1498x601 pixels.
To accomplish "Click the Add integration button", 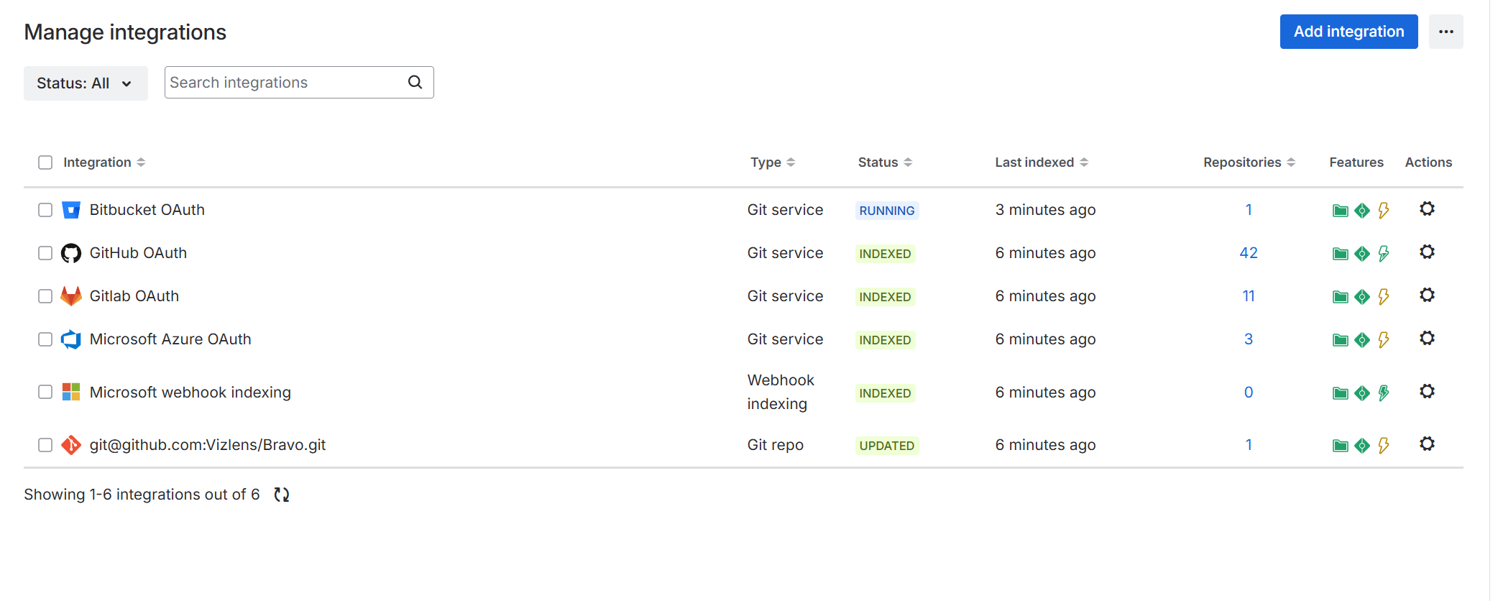I will [1348, 32].
